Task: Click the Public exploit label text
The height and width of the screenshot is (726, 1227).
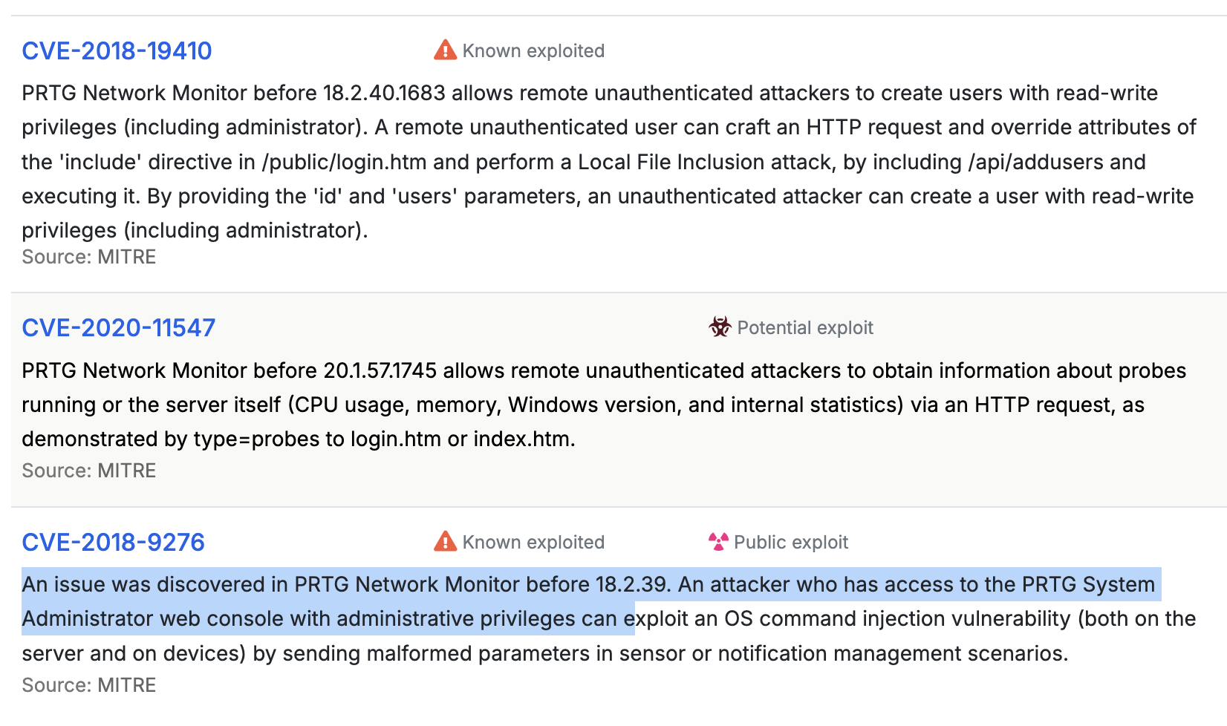Action: tap(791, 542)
